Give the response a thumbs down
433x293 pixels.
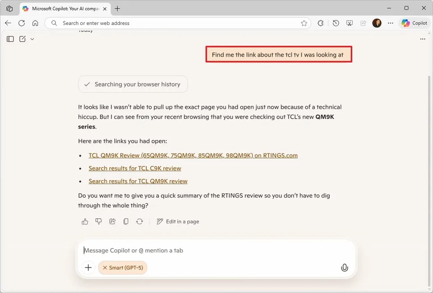99,221
